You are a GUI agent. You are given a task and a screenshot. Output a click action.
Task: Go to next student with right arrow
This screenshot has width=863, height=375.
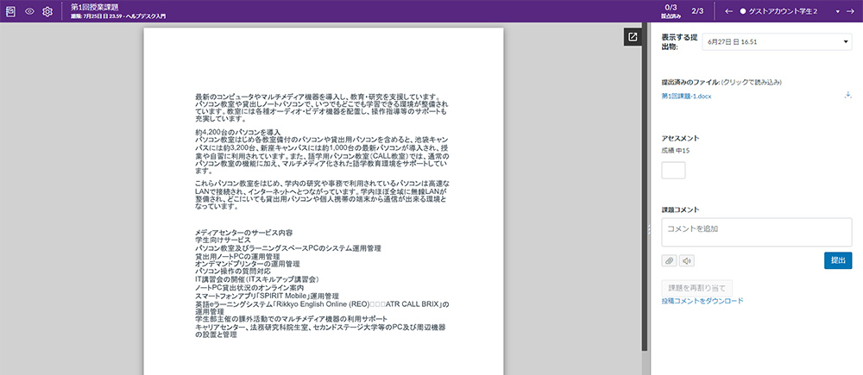click(849, 11)
